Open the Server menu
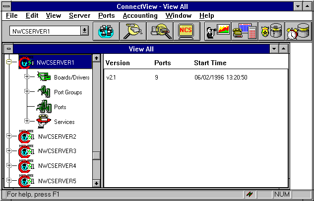Viewport: 314px width, 201px height. coord(79,16)
